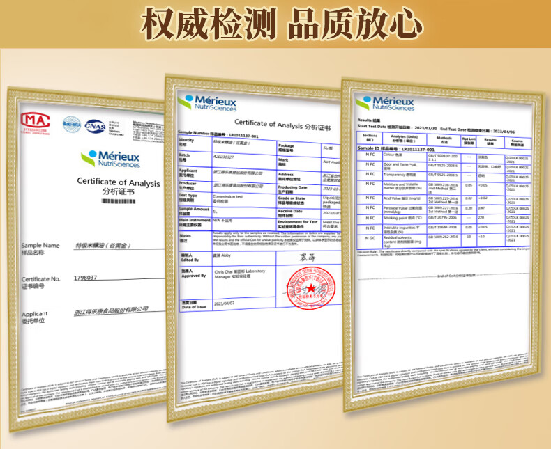This screenshot has width=551, height=449.
Task: Click the 'Sample Name' label
Action: tap(40, 245)
